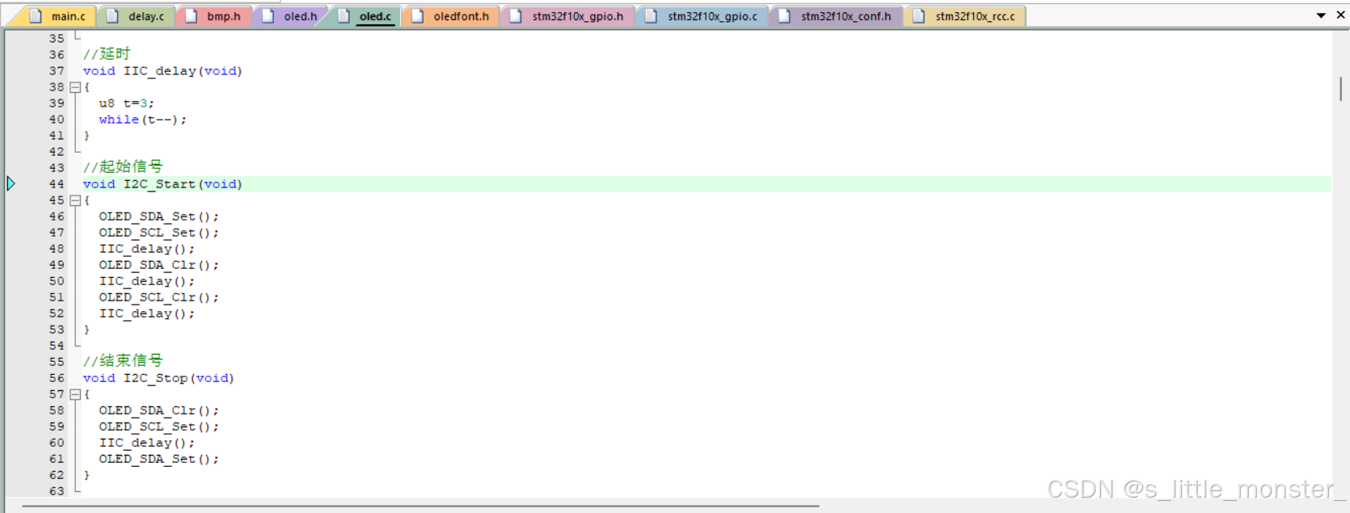This screenshot has width=1350, height=513.
Task: Click the file icon on delay.c tab
Action: pos(112,16)
